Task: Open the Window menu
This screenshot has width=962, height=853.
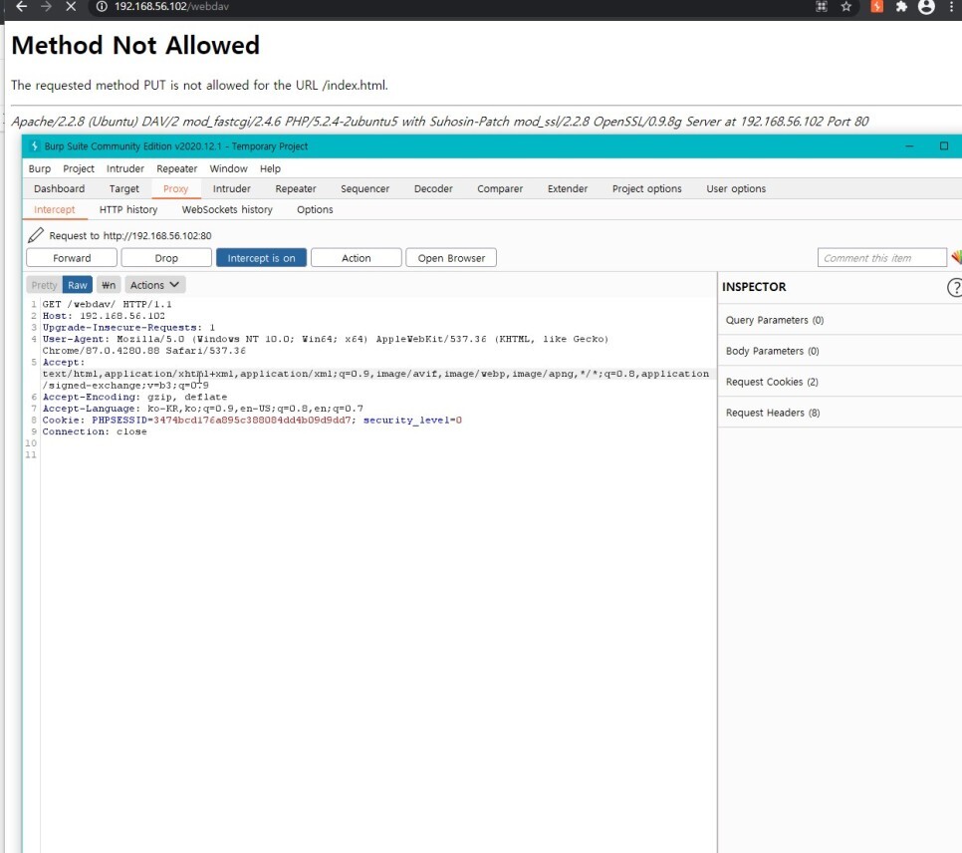Action: tap(228, 168)
